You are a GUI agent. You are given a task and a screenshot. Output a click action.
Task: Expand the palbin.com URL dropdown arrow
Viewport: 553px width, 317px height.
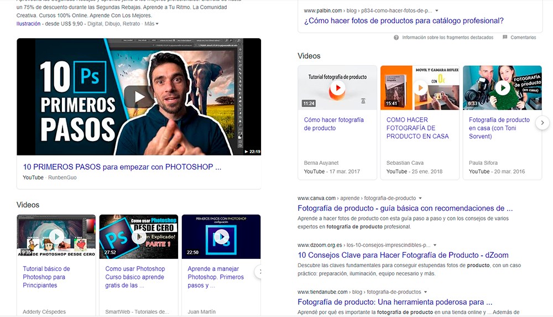(x=437, y=11)
